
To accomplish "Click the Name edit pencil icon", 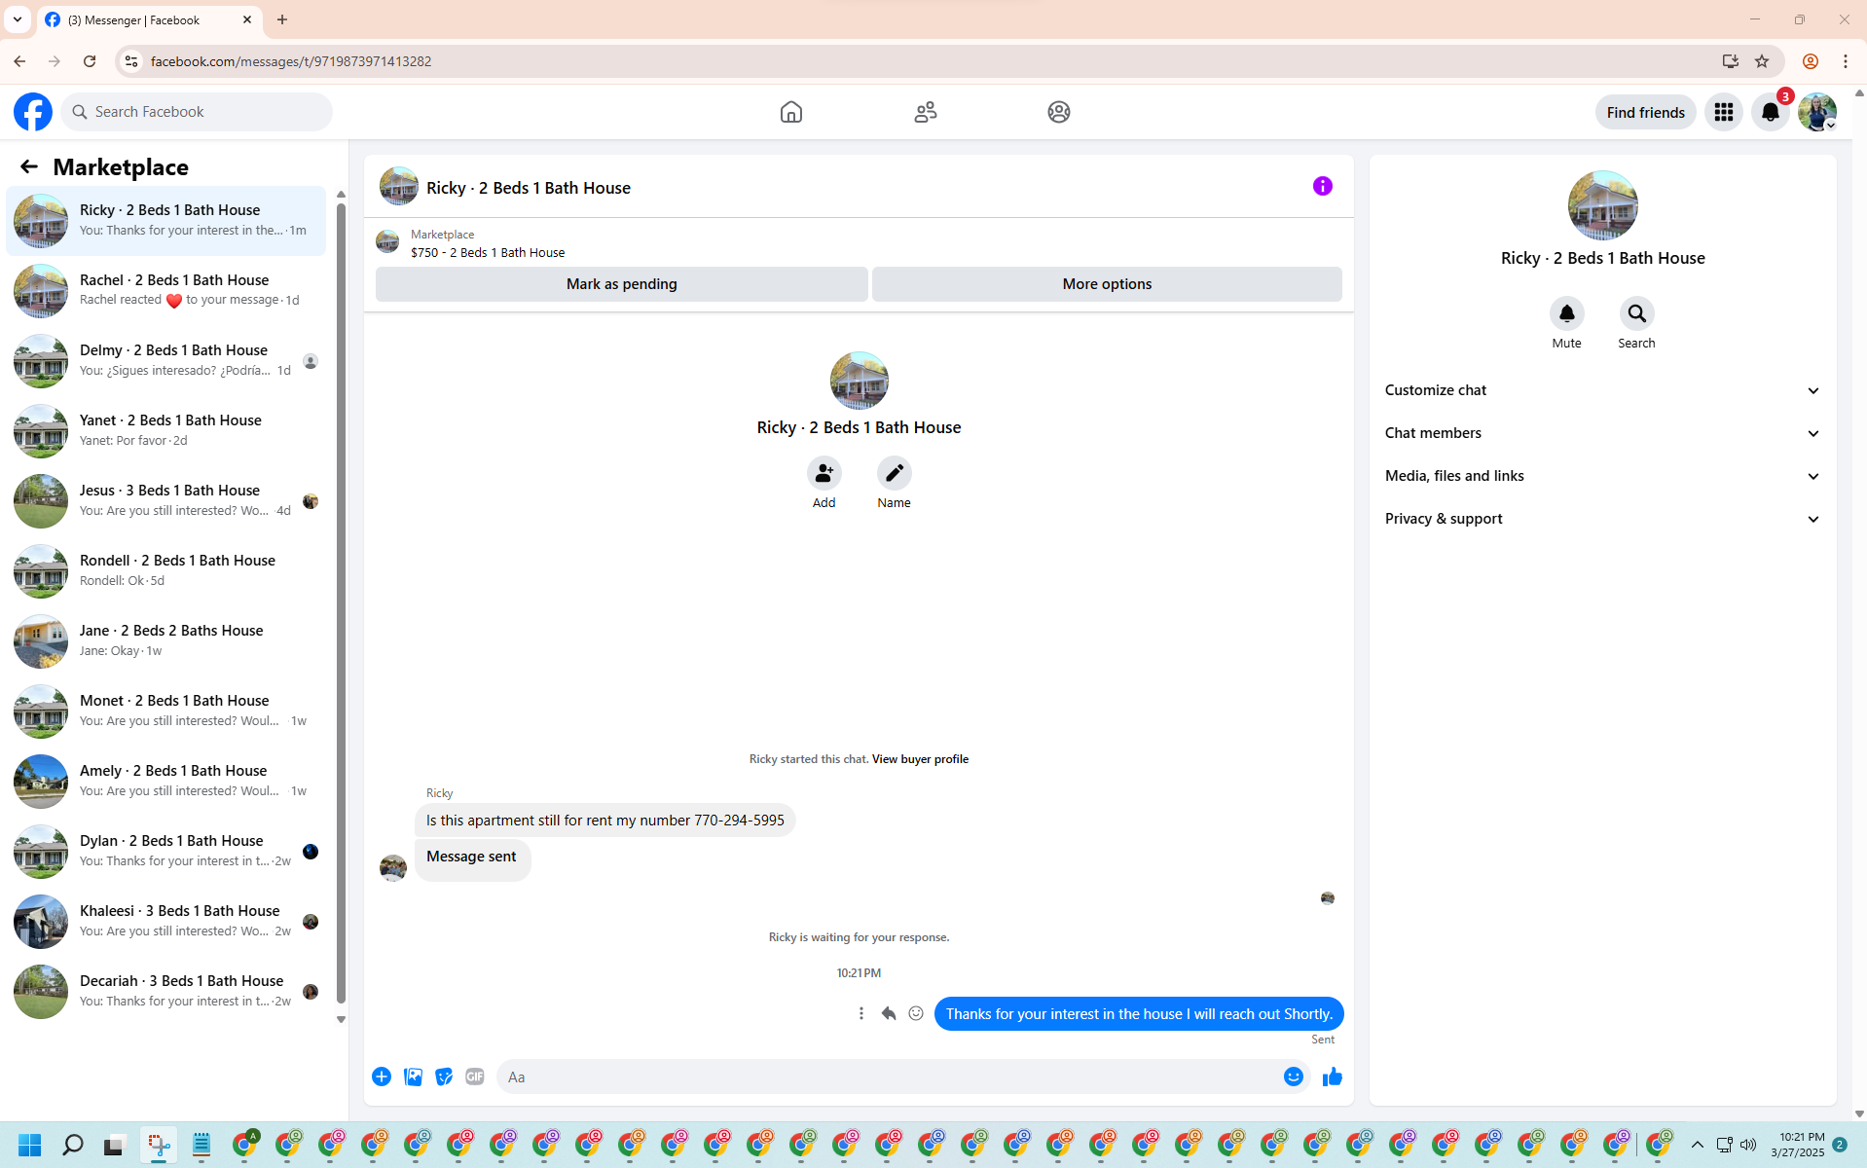I will tap(895, 473).
